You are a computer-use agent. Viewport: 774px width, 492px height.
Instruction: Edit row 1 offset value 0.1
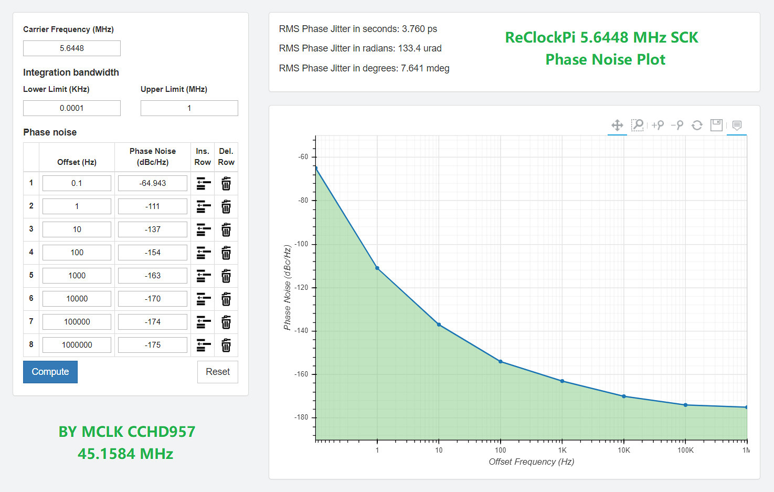[77, 183]
